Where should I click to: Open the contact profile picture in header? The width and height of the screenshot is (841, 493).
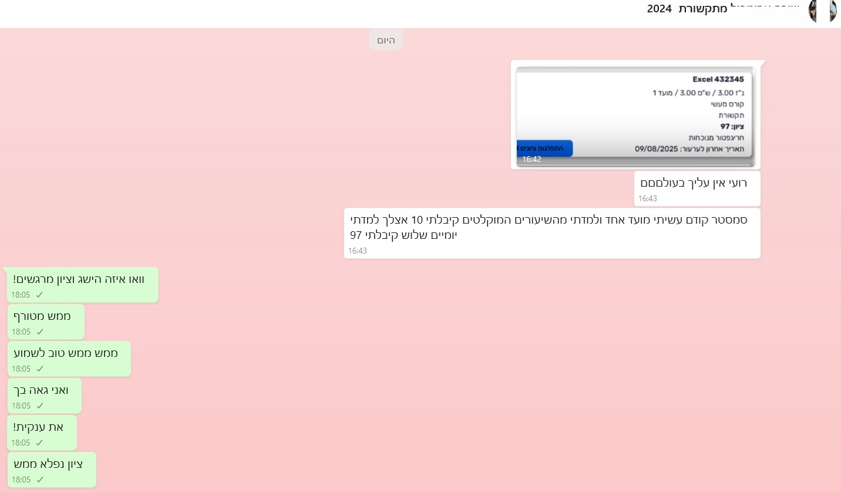pyautogui.click(x=822, y=11)
